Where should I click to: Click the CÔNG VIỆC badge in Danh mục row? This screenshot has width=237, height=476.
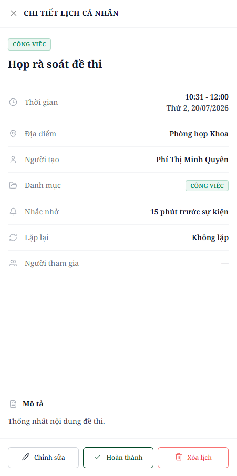point(207,186)
